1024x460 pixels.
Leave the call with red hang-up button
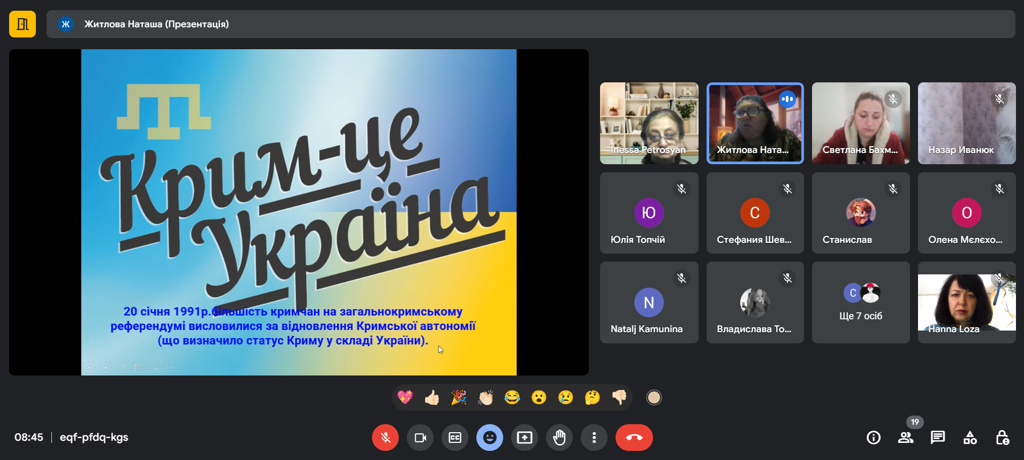(634, 438)
